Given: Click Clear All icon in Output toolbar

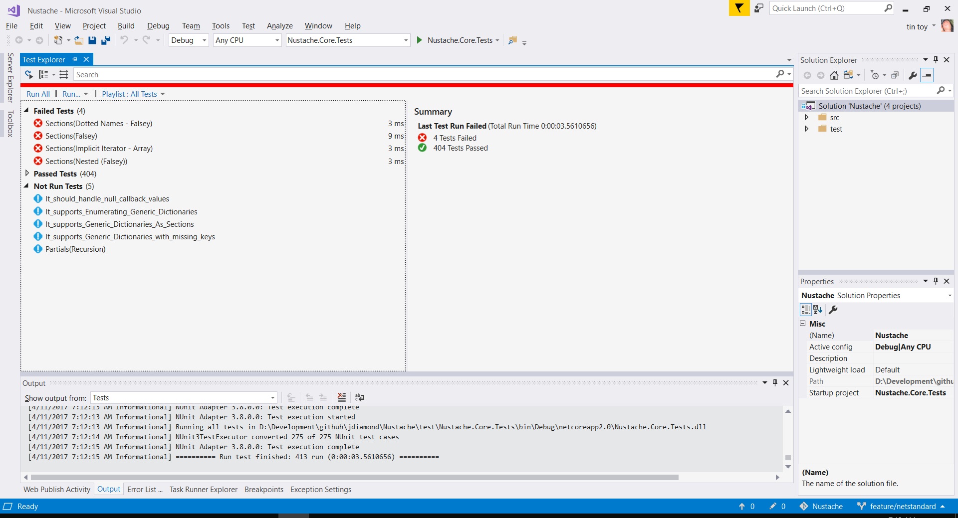Looking at the screenshot, I should click(341, 397).
